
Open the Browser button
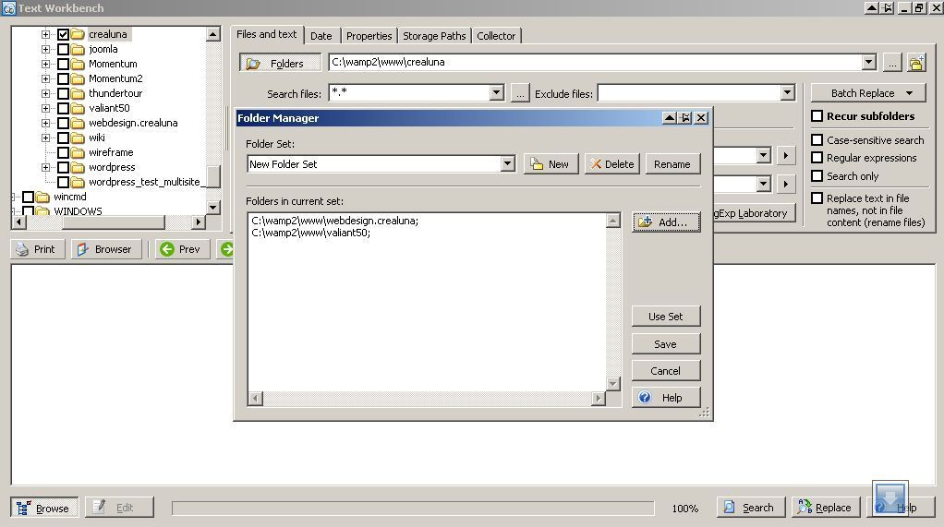pyautogui.click(x=106, y=249)
